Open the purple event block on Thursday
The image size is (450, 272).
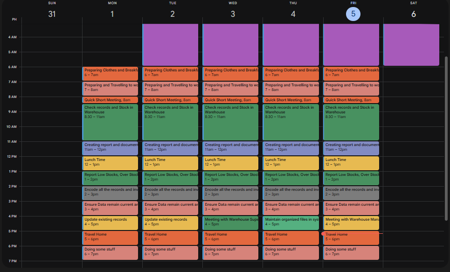[x=291, y=45]
